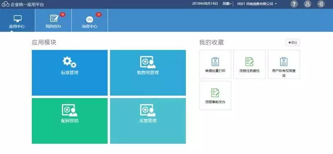Click the logout exit icon
The image size is (333, 154).
pyautogui.click(x=321, y=4)
